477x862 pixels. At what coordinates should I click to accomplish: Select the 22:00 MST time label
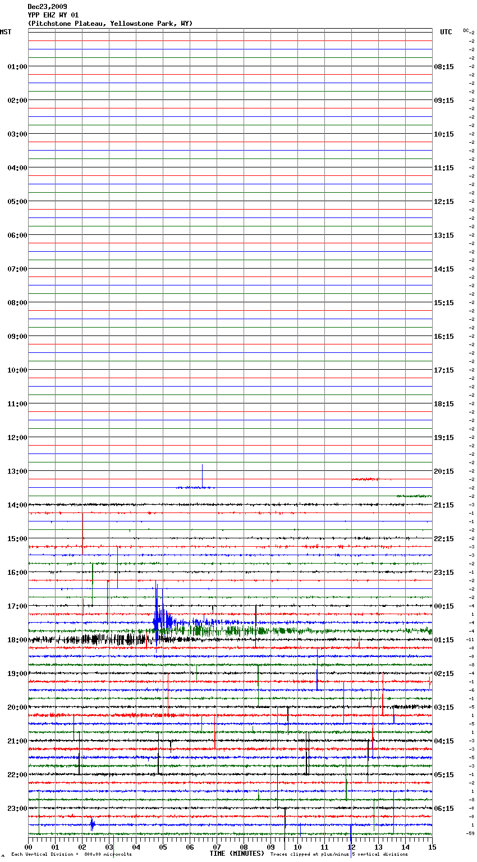coord(17,775)
